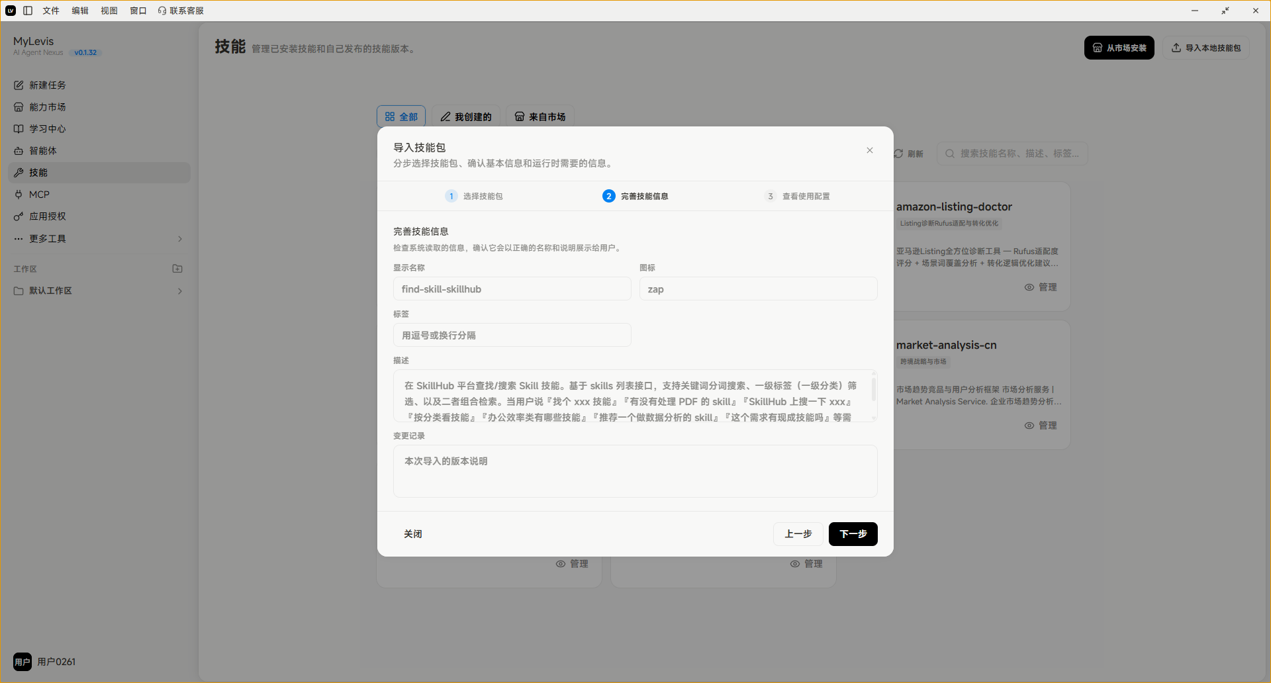1271x683 pixels.
Task: Close the 导入技能包 dialog with X
Action: coord(870,151)
